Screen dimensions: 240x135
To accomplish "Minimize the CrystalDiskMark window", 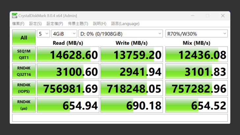I will point(192,15).
